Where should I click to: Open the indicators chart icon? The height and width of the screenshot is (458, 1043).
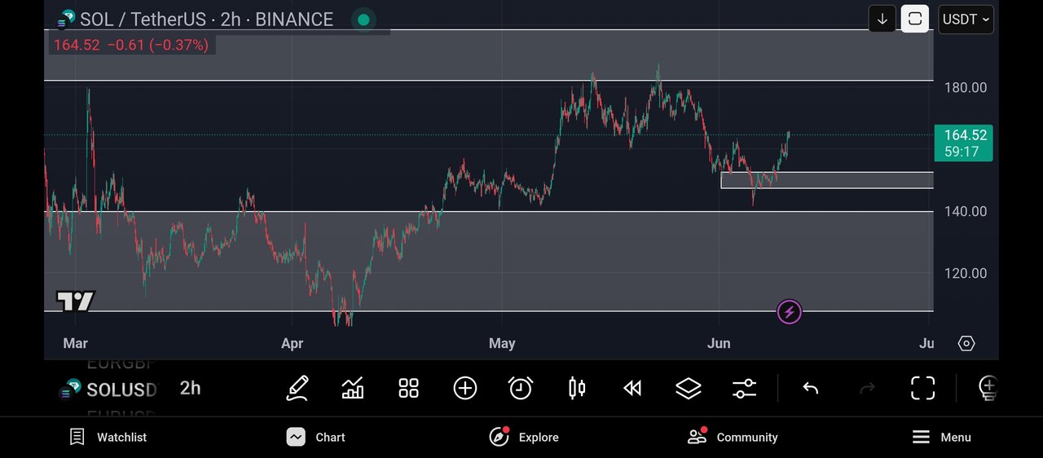pyautogui.click(x=353, y=388)
